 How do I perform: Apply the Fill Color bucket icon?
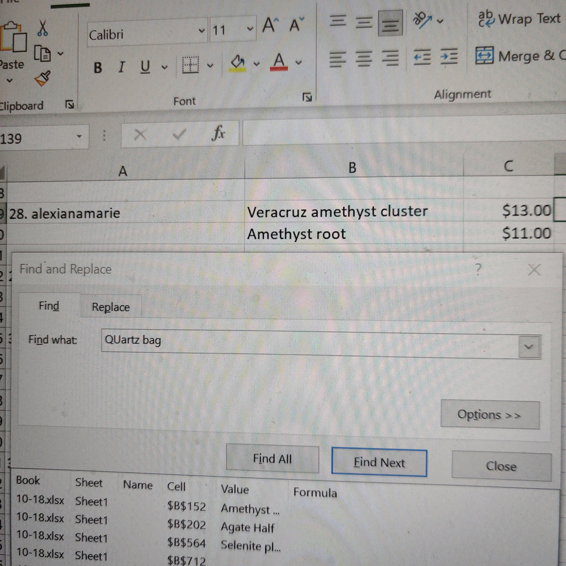pyautogui.click(x=238, y=63)
